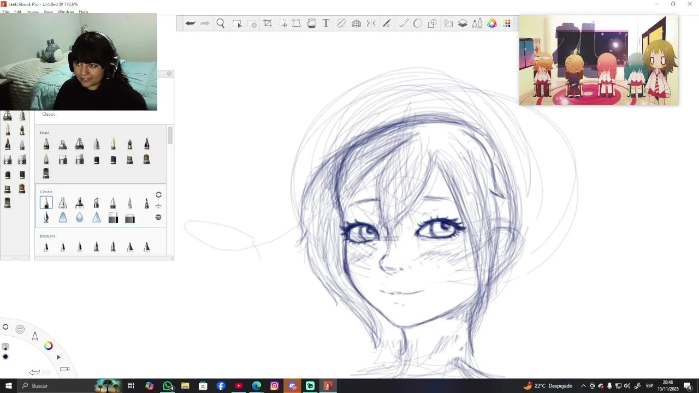Click the brush library vertical scrollbar
Viewport: 699px width, 393px height.
tap(170, 135)
